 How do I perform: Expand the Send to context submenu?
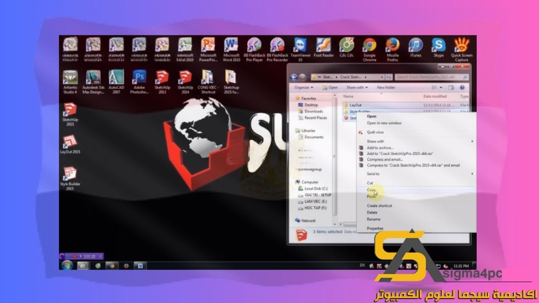(416, 174)
